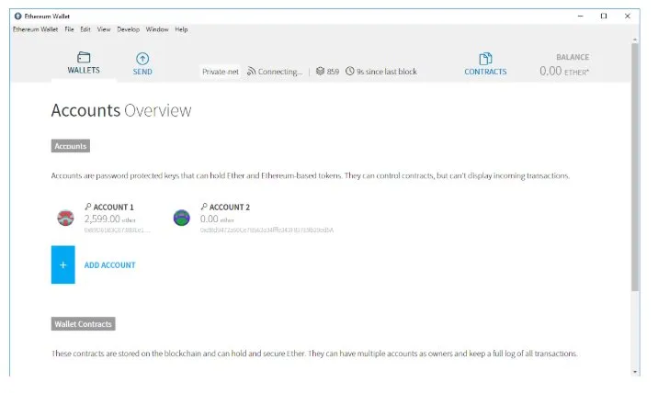
Task: Open ACCOUNT 2 details
Action: point(230,208)
